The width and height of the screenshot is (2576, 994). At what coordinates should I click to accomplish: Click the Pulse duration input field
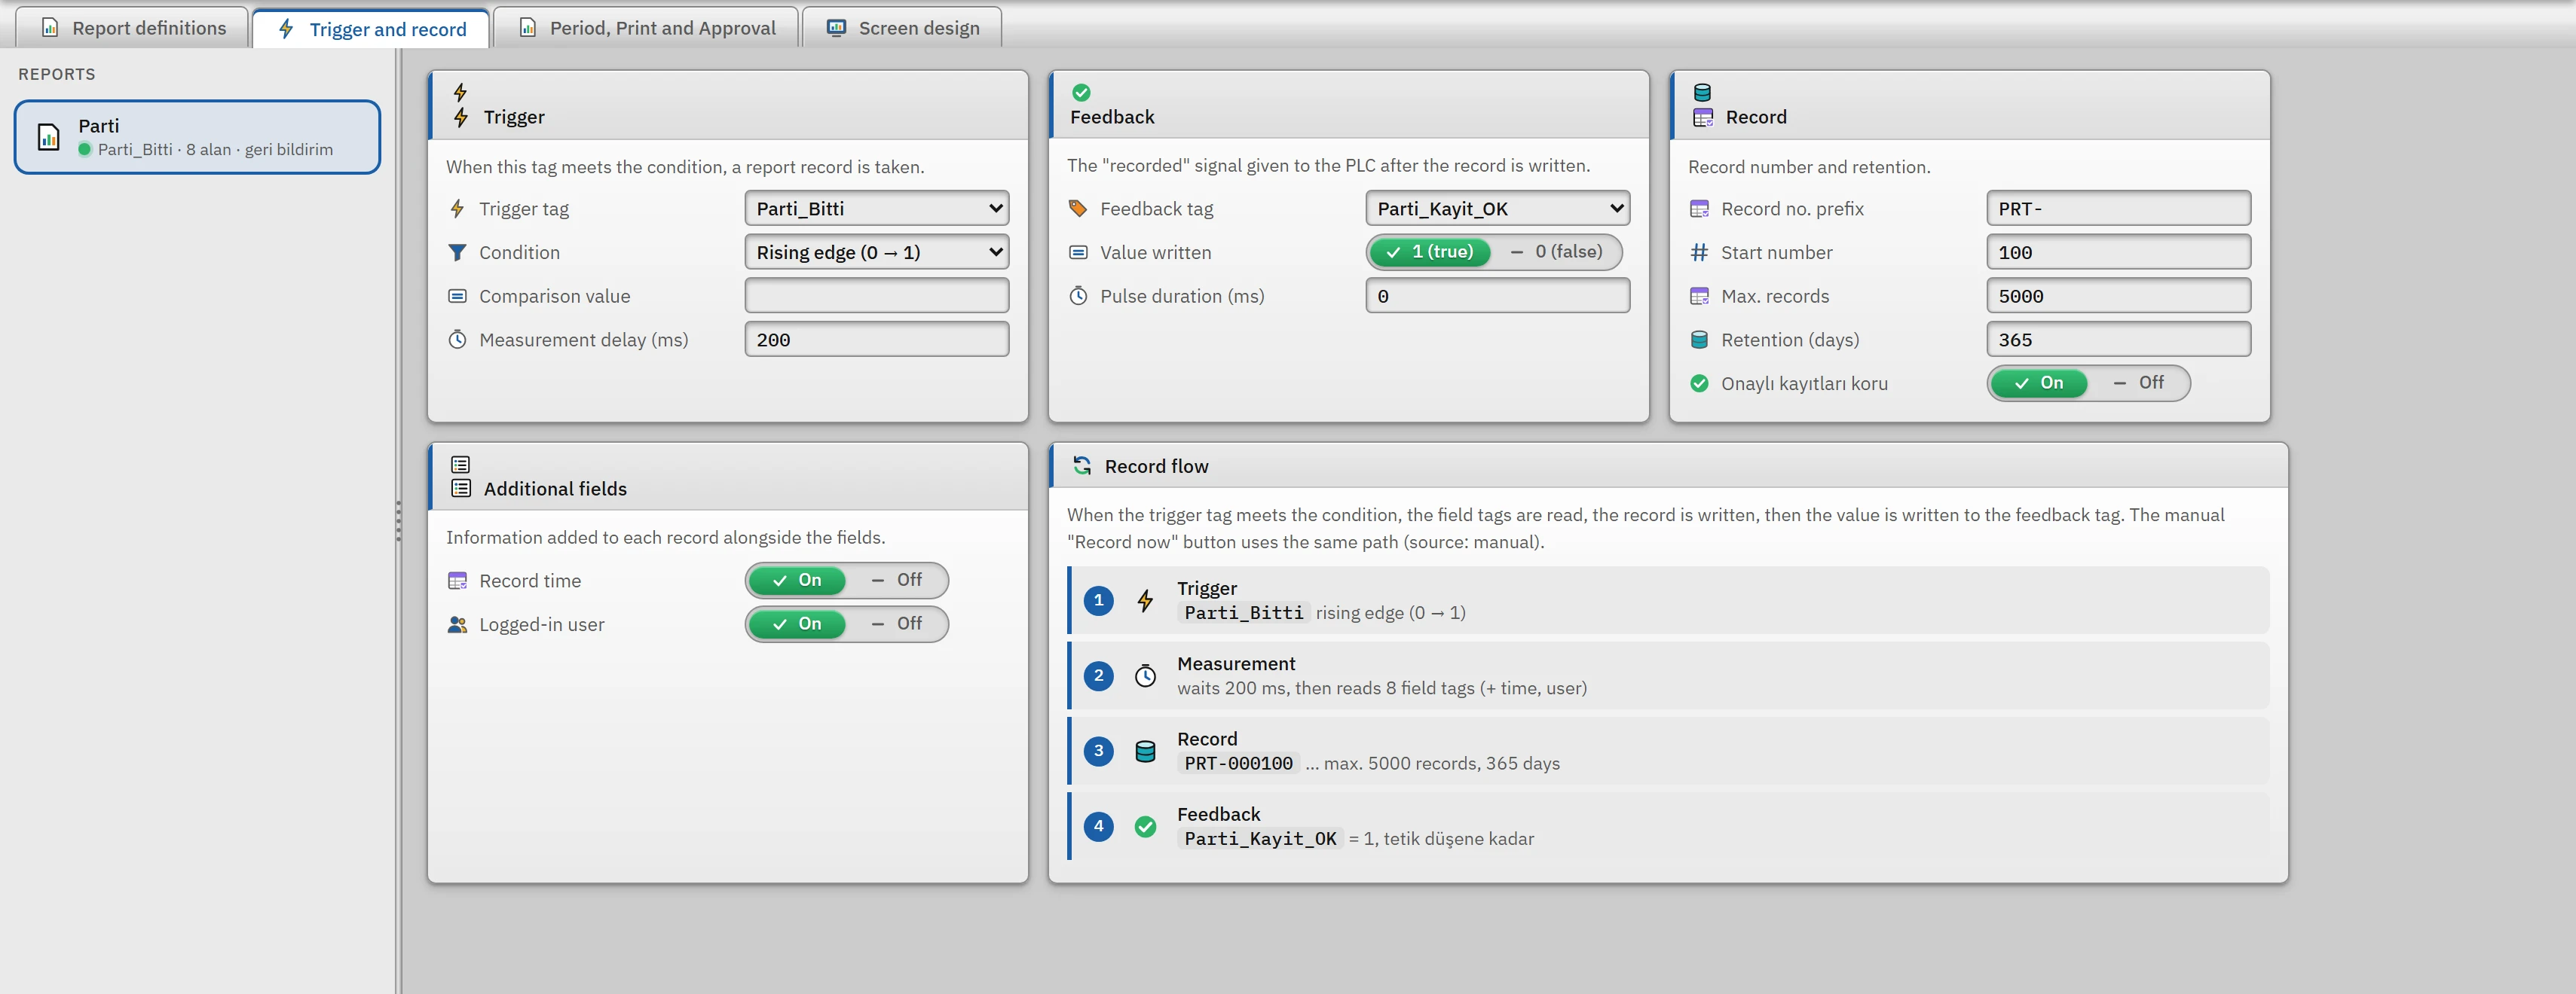tap(1497, 296)
